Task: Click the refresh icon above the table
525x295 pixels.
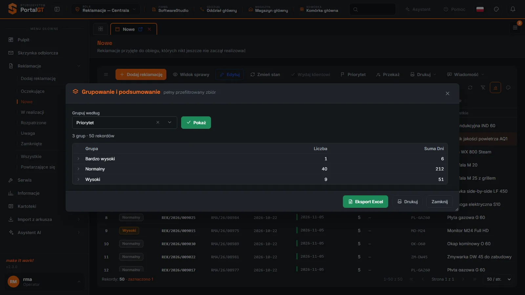Action: [470, 88]
